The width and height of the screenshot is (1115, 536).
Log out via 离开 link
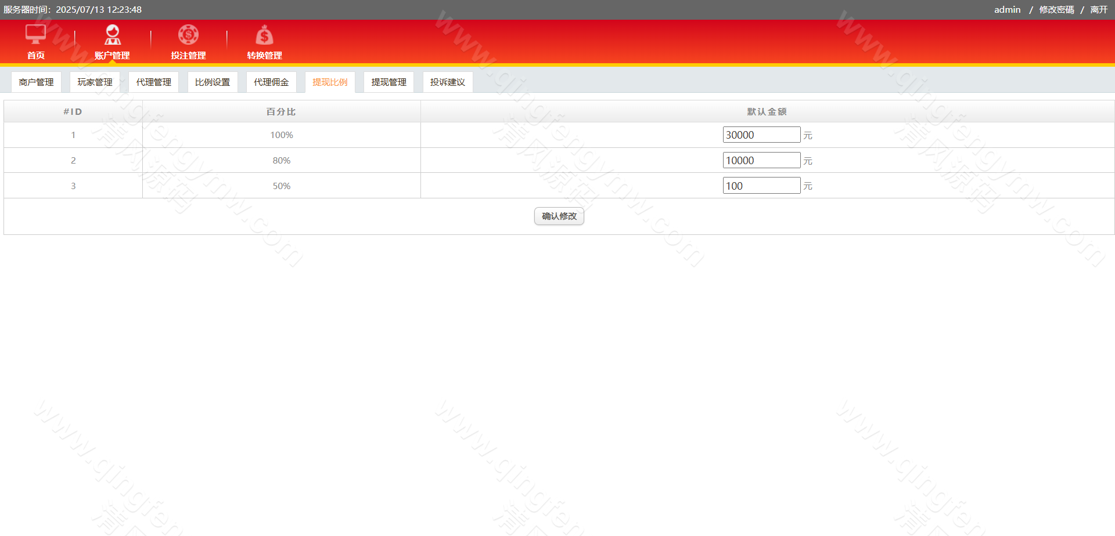tap(1099, 10)
